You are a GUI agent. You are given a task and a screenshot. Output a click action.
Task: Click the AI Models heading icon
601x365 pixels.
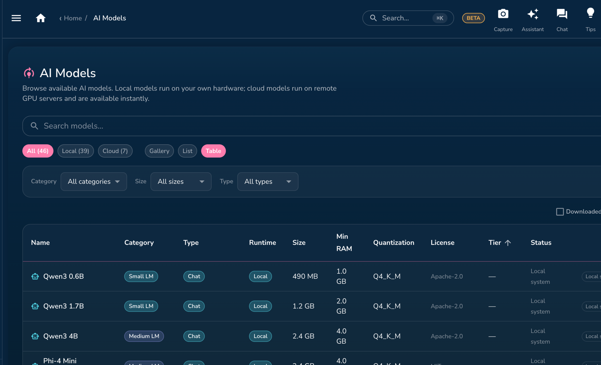[x=29, y=73]
